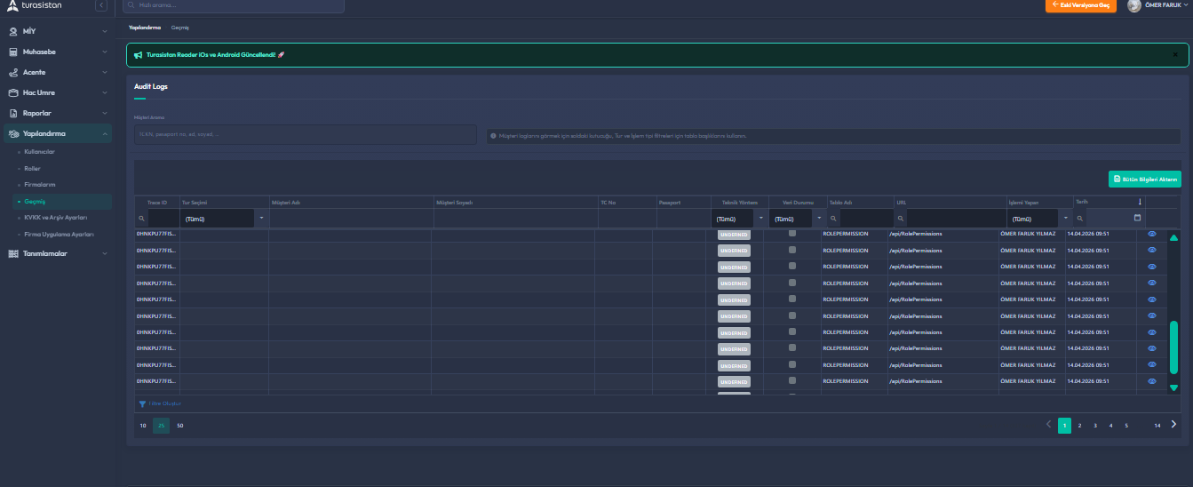Click the Bütün Bilgileri Aktarın button
The height and width of the screenshot is (487, 1193).
click(x=1144, y=179)
